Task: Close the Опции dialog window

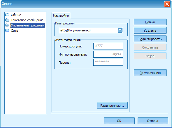Action: [x=167, y=4]
